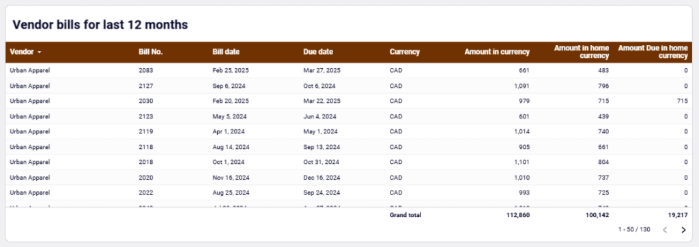699x247 pixels.
Task: Select grand total amount due 19,217
Action: pyautogui.click(x=678, y=215)
